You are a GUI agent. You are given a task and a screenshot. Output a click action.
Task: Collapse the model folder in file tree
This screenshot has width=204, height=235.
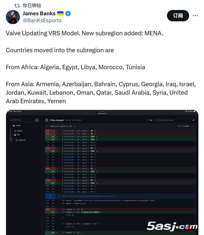(x=10, y=126)
